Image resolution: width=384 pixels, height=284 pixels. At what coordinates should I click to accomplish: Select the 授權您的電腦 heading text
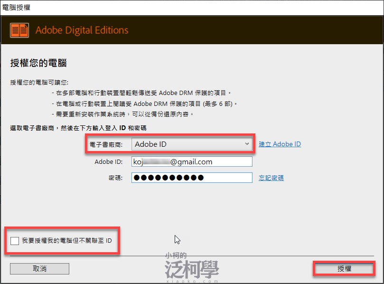[38, 63]
